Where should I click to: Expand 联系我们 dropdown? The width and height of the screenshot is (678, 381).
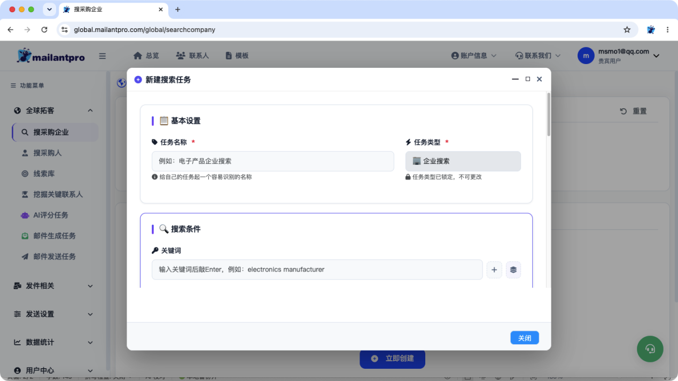point(538,55)
